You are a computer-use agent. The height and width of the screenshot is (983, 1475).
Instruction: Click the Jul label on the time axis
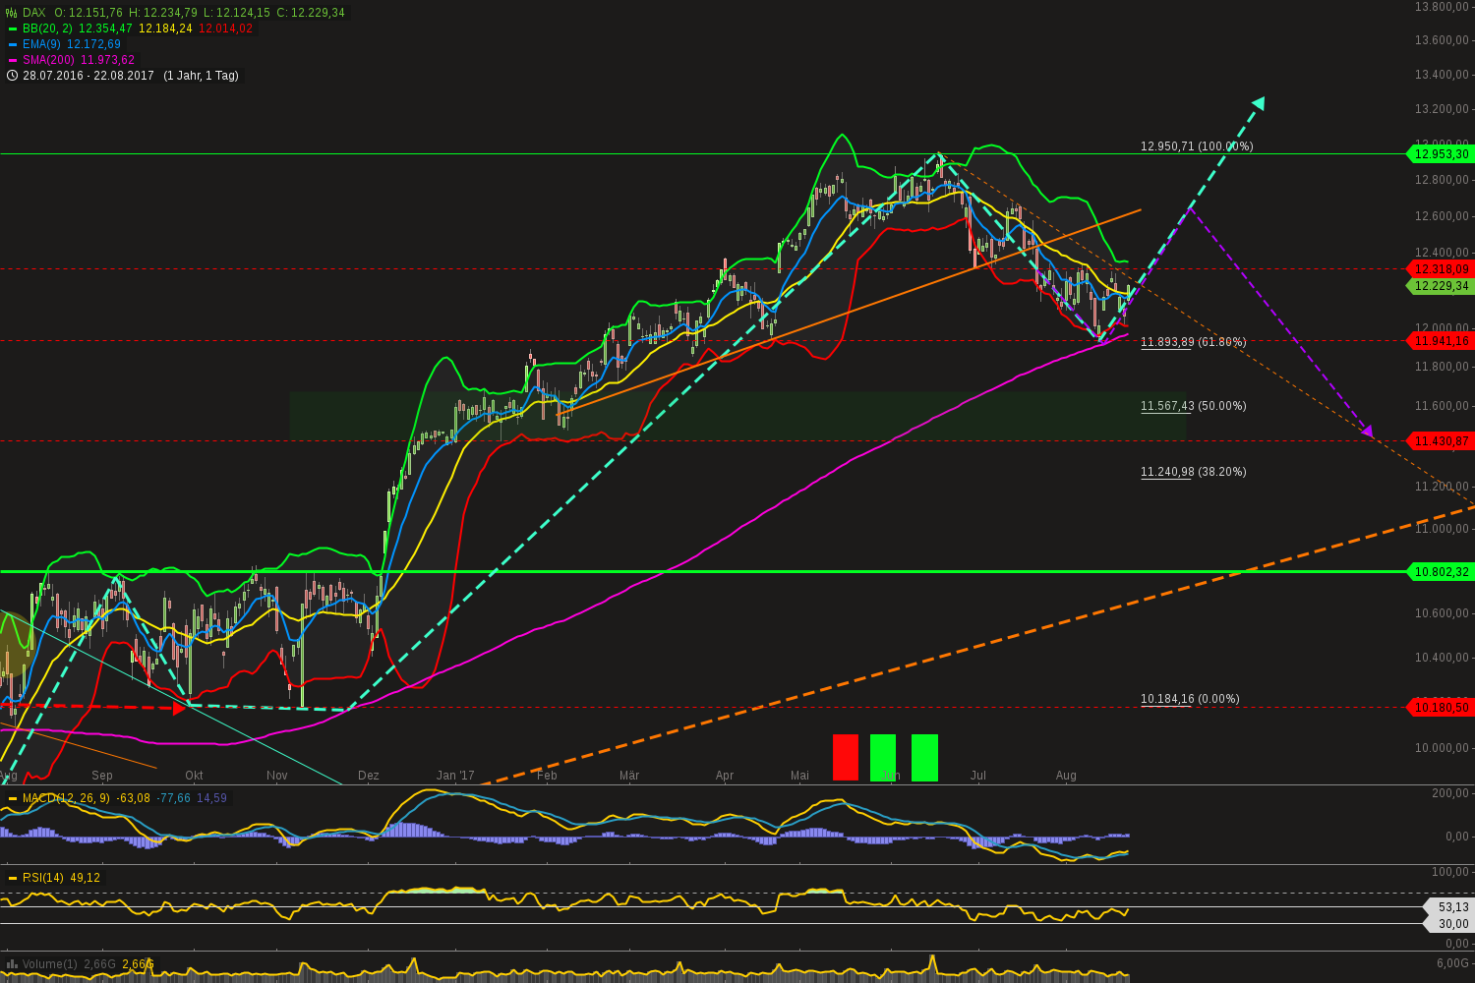978,776
